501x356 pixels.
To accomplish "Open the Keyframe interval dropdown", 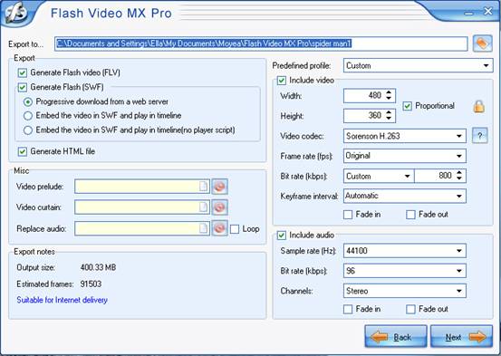I will (405, 196).
